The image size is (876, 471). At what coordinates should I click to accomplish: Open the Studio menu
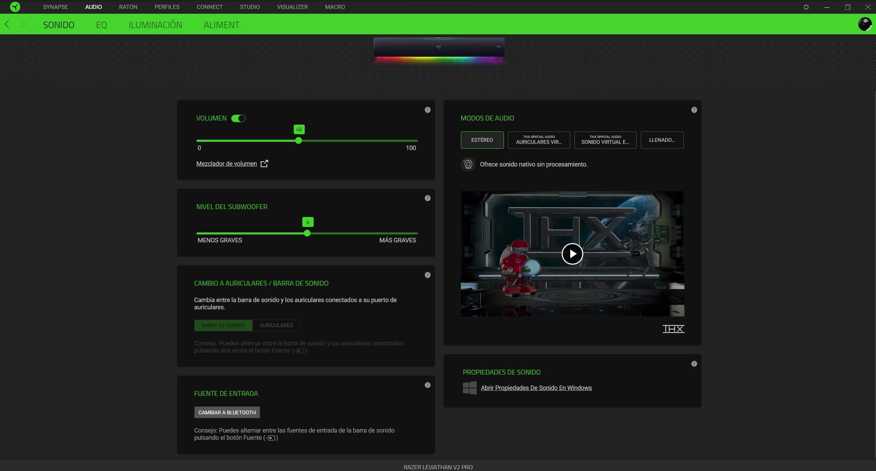click(250, 7)
